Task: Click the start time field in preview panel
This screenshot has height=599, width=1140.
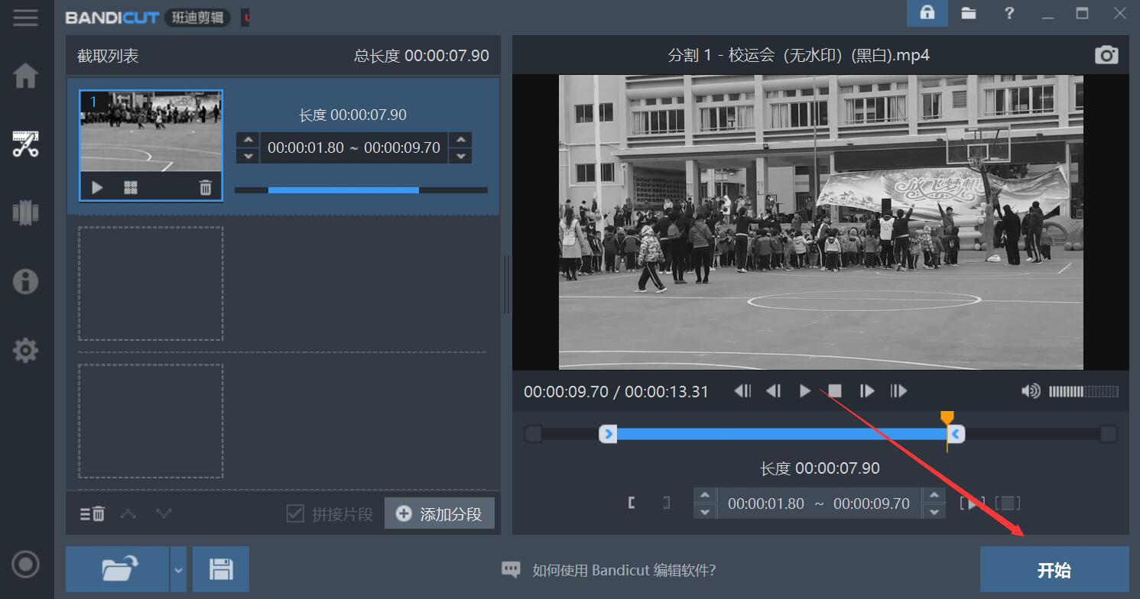Action: (x=766, y=503)
